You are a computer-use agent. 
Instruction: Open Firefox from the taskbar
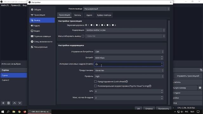25,112
